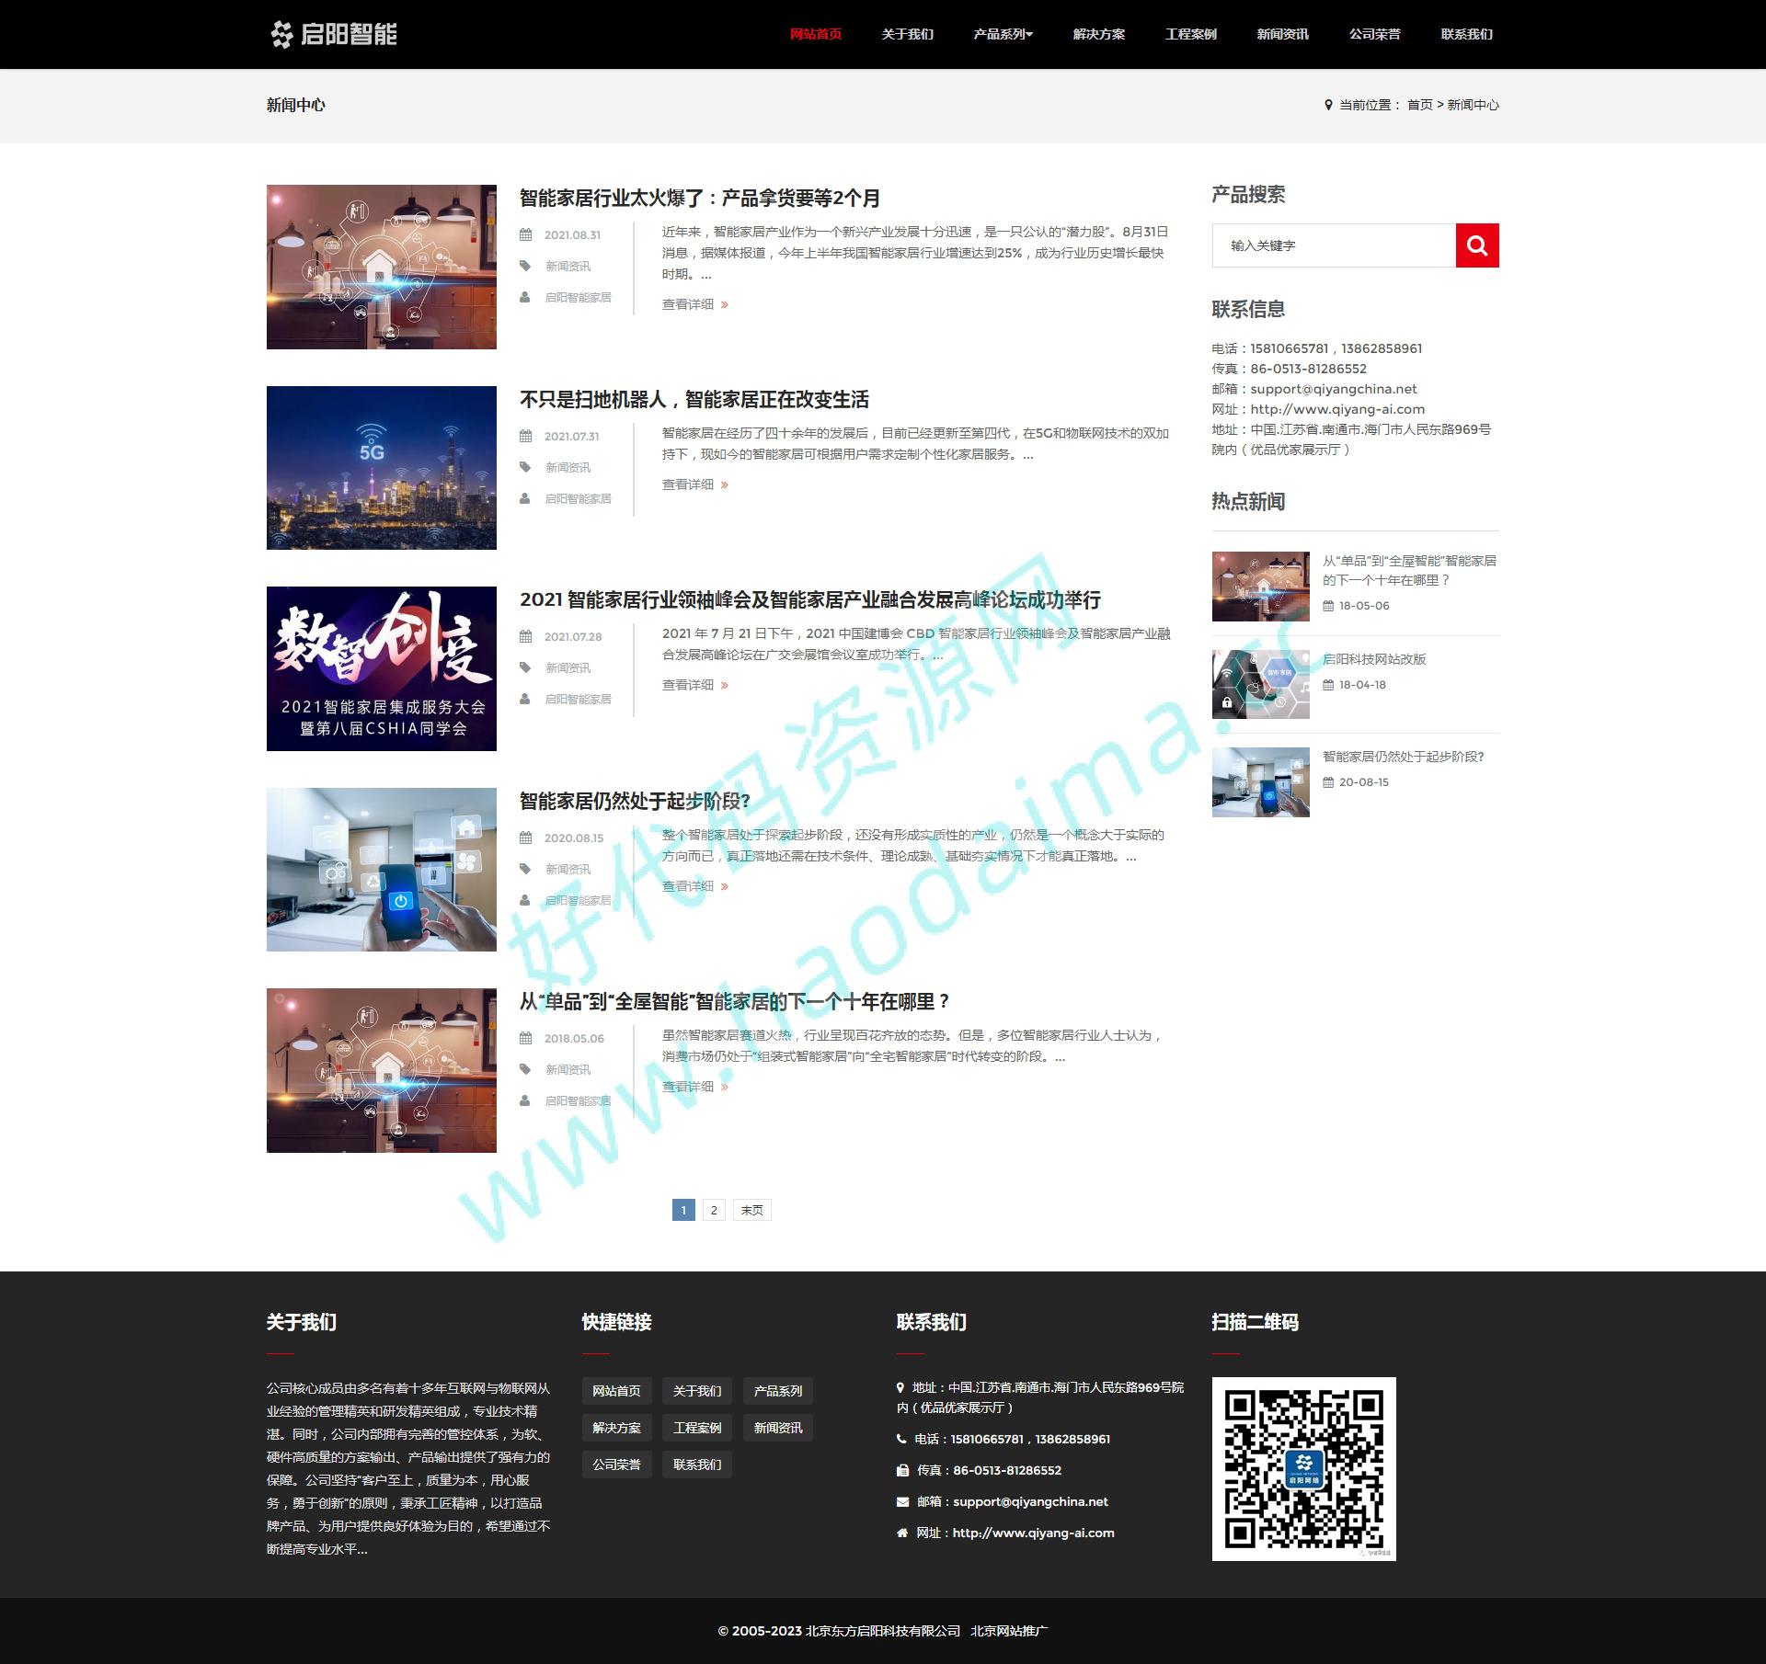1766x1664 pixels.
Task: Jump to 末页 last page
Action: (x=751, y=1210)
